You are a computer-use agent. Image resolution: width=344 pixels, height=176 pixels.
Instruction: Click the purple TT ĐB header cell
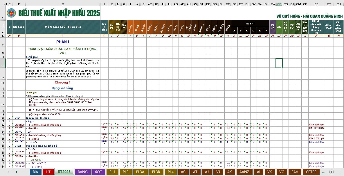273,27
